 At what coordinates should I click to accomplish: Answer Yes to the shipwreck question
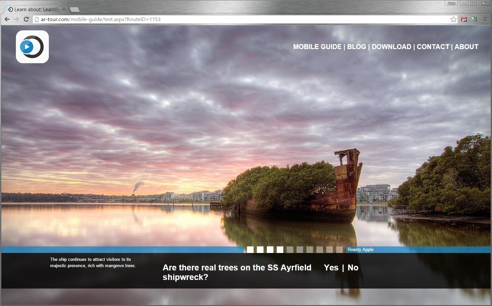click(x=331, y=267)
